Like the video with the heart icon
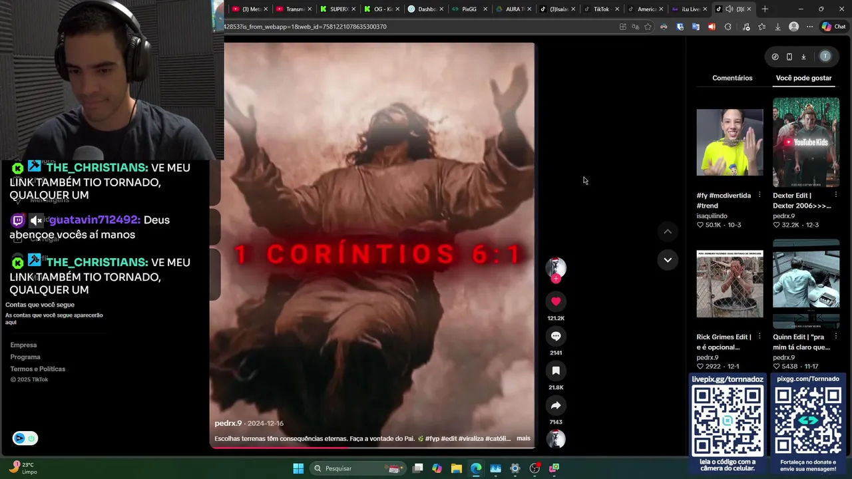 coord(556,301)
